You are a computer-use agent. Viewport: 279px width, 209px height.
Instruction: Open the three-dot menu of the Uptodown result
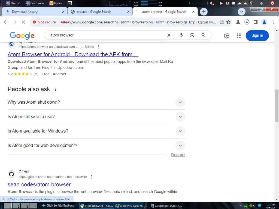(x=99, y=47)
